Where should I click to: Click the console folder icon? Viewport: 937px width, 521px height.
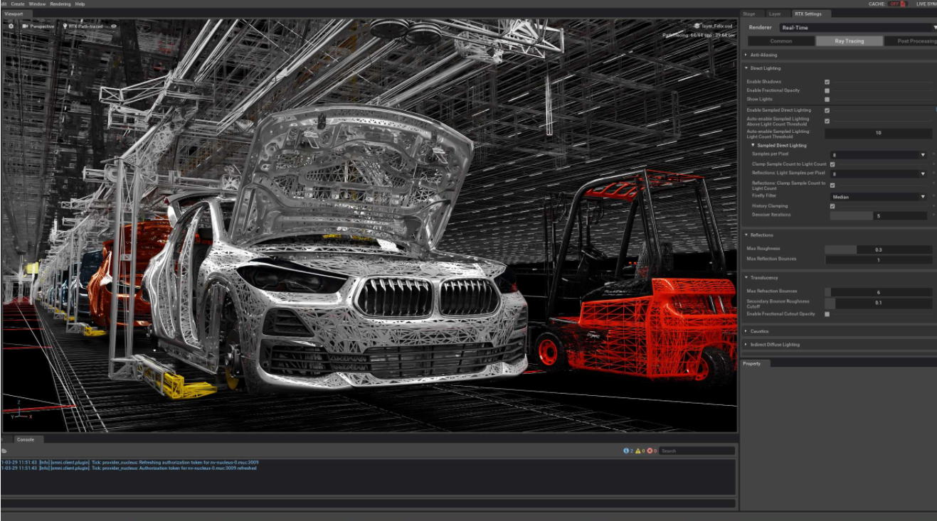[4, 451]
